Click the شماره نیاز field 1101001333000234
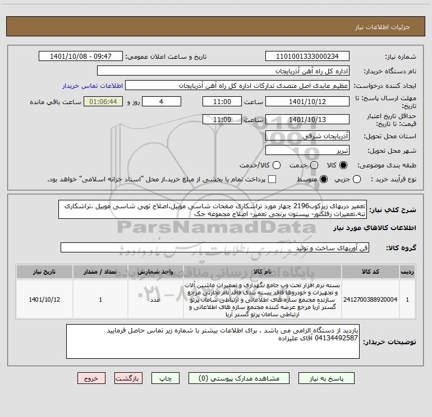 click(307, 57)
